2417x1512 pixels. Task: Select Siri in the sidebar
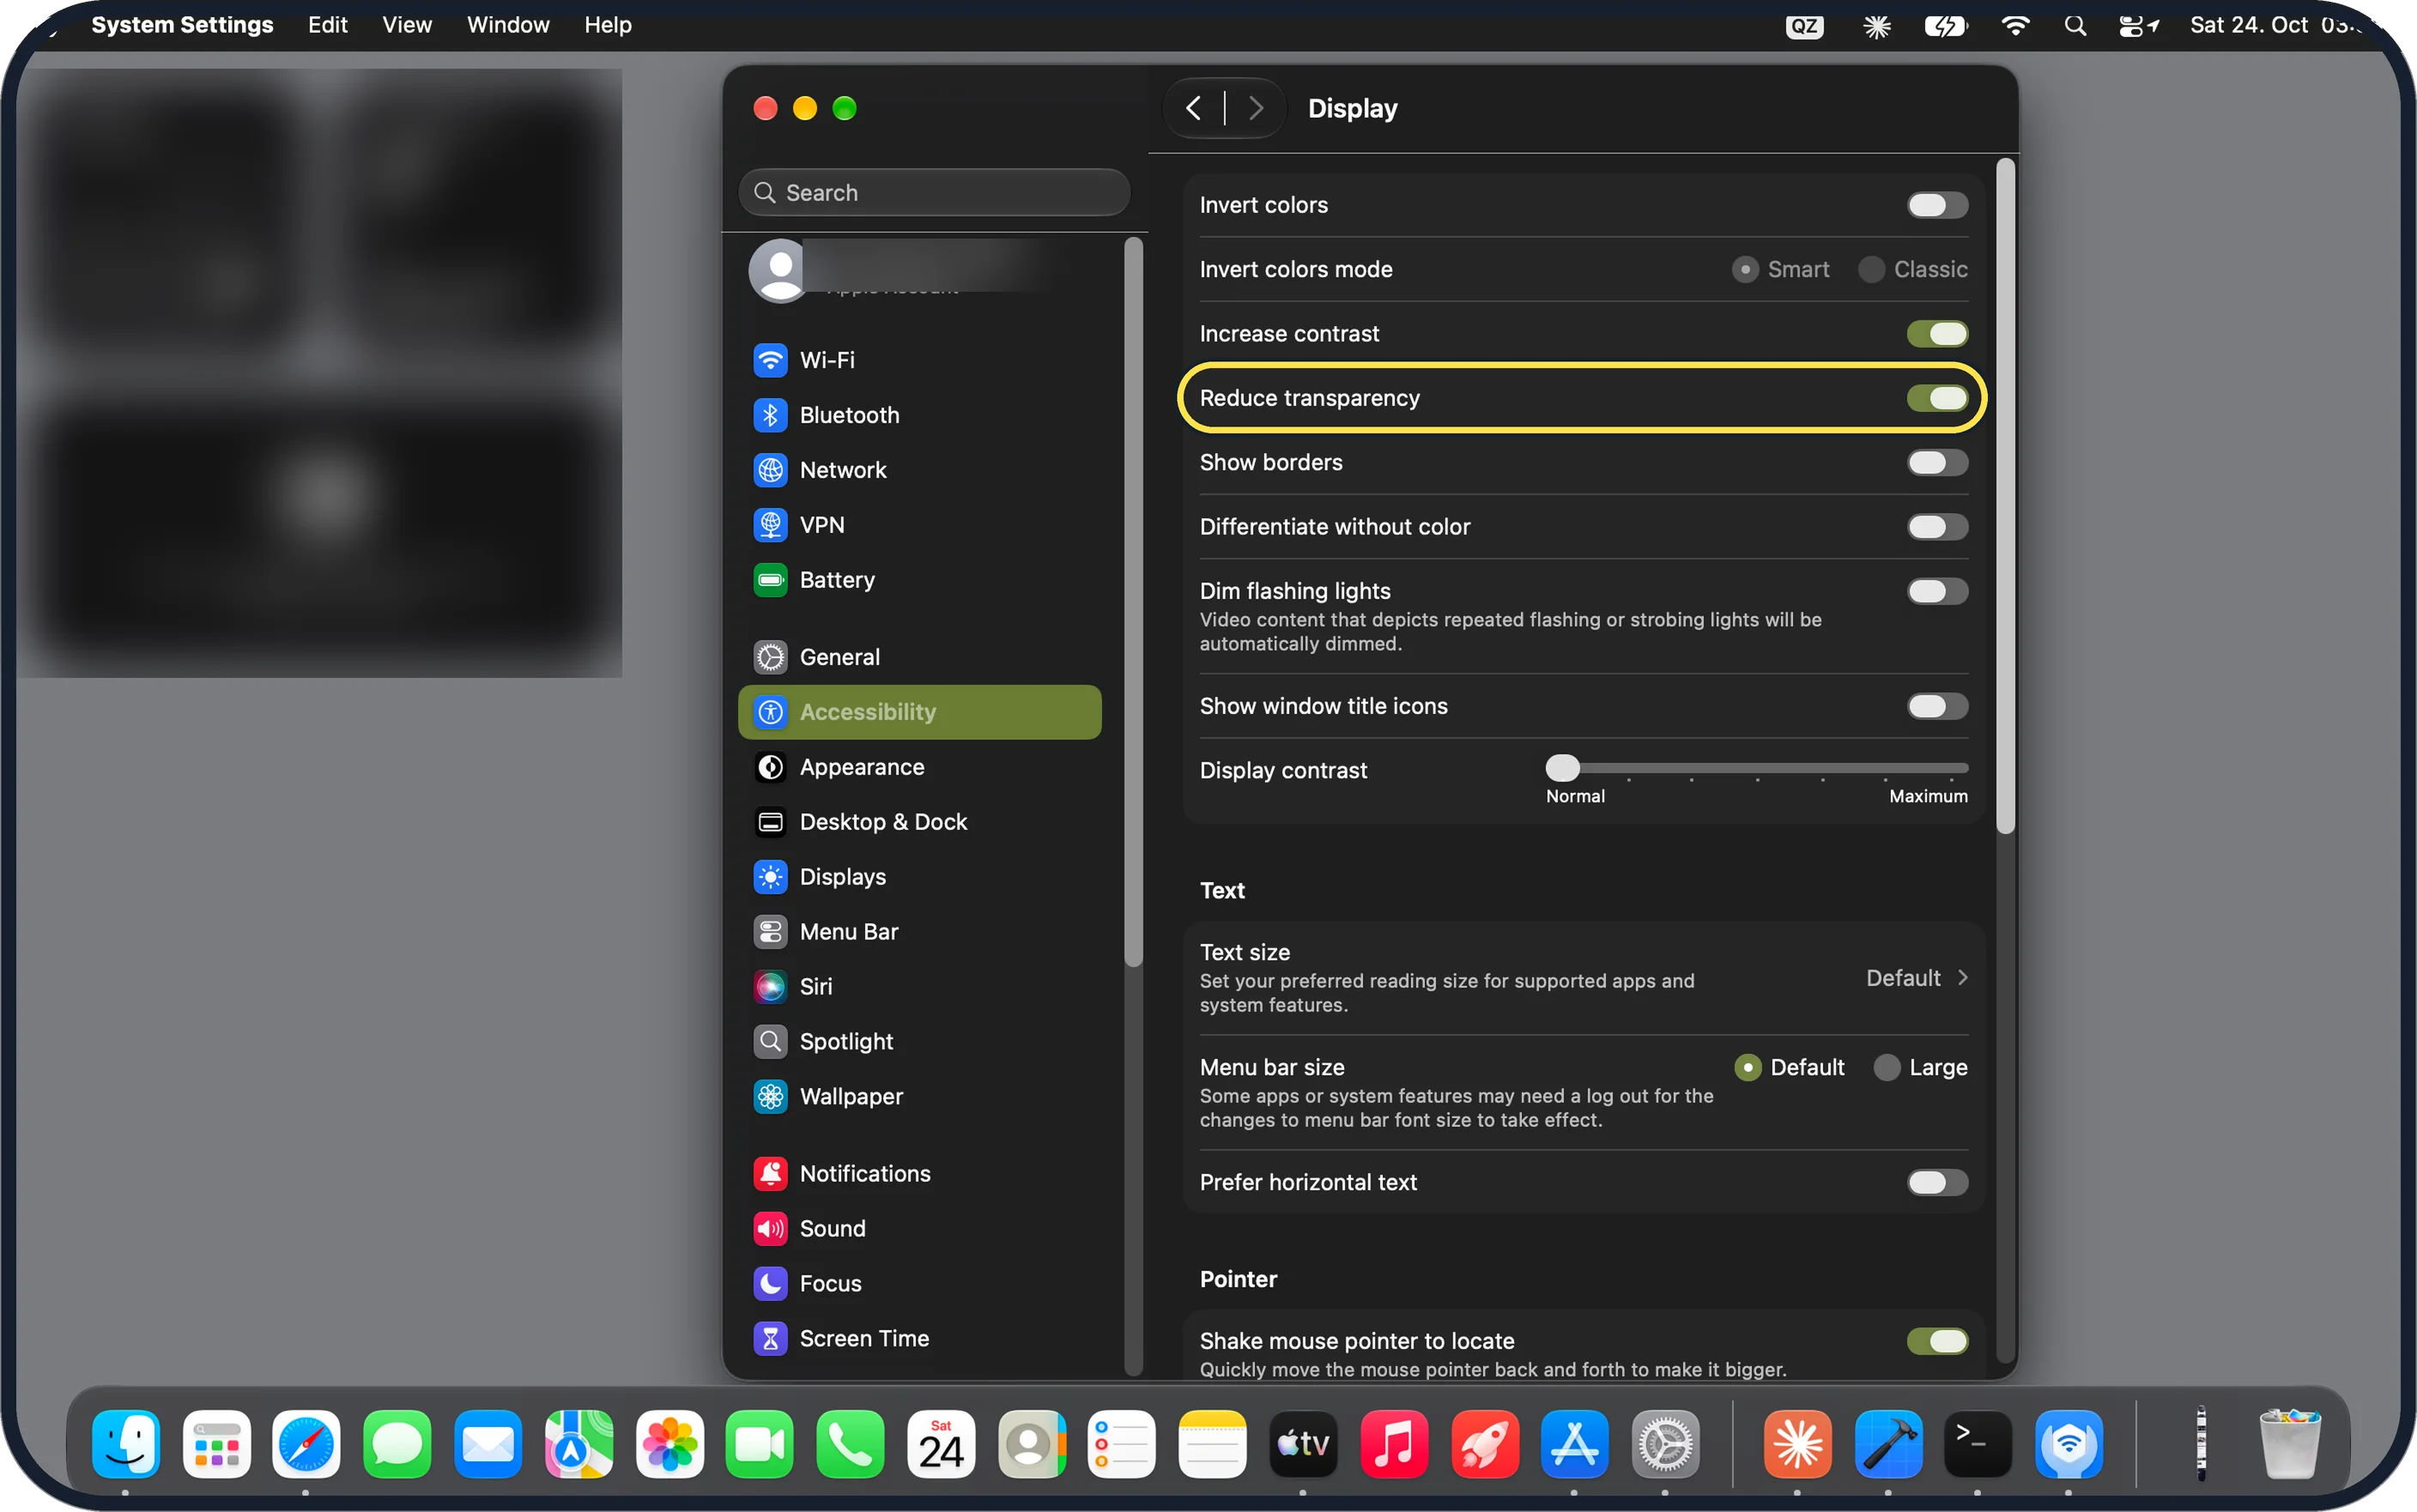click(x=919, y=987)
